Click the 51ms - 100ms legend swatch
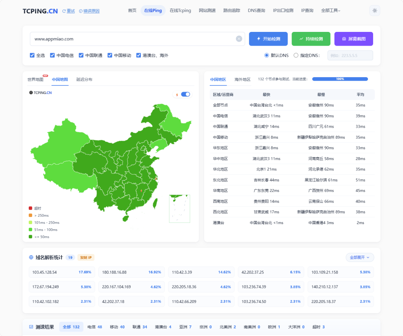Viewport: 403px width, 336px height. [x=31, y=230]
